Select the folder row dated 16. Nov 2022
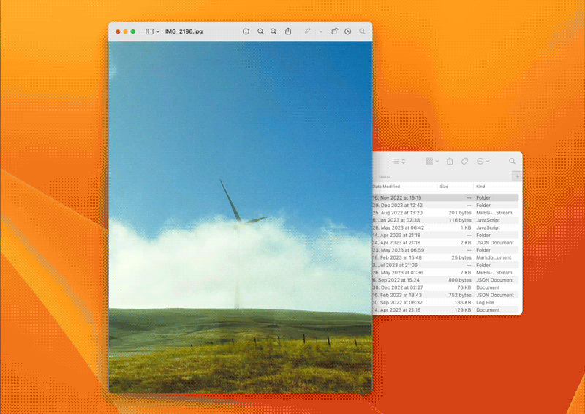This screenshot has height=414, width=585. coord(445,197)
